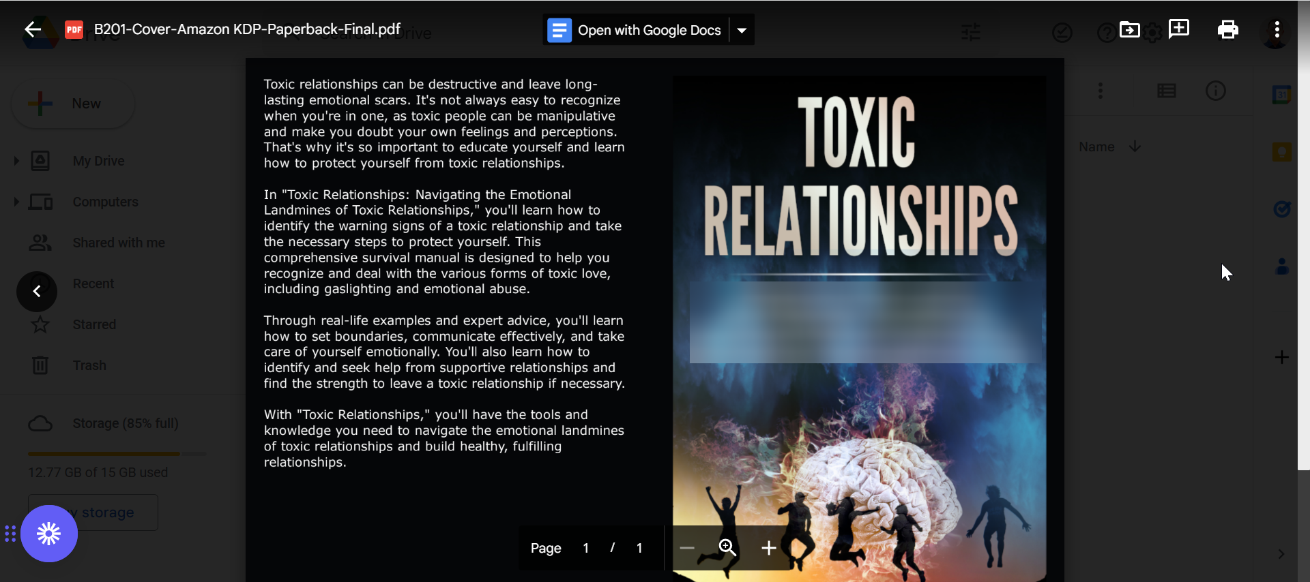
Task: Click the Buy storage button
Action: [93, 512]
